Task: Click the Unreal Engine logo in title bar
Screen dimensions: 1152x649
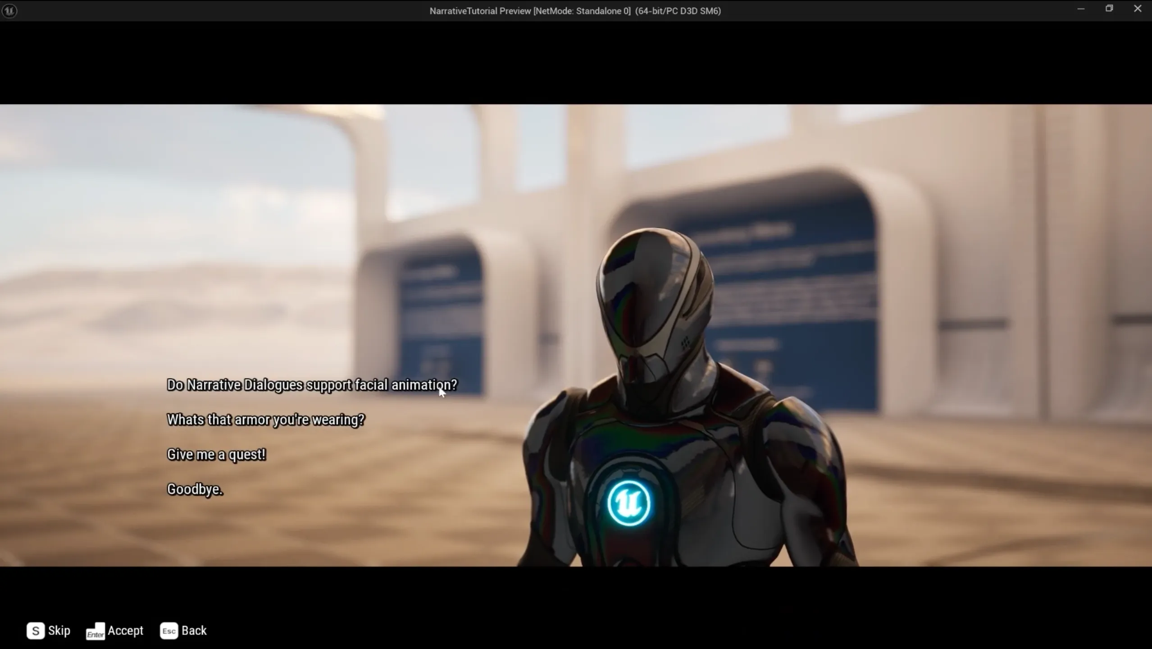Action: [x=9, y=10]
